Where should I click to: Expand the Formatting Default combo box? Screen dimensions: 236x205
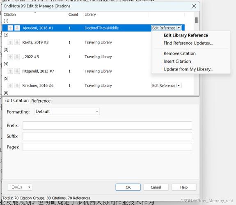[x=67, y=112]
